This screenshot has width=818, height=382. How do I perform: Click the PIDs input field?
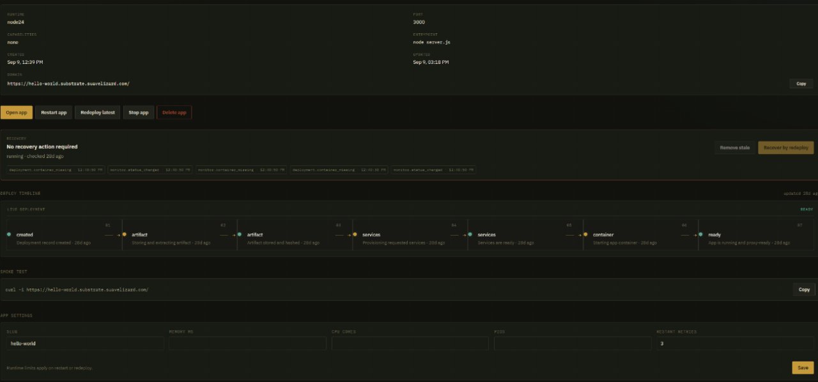pyautogui.click(x=573, y=343)
